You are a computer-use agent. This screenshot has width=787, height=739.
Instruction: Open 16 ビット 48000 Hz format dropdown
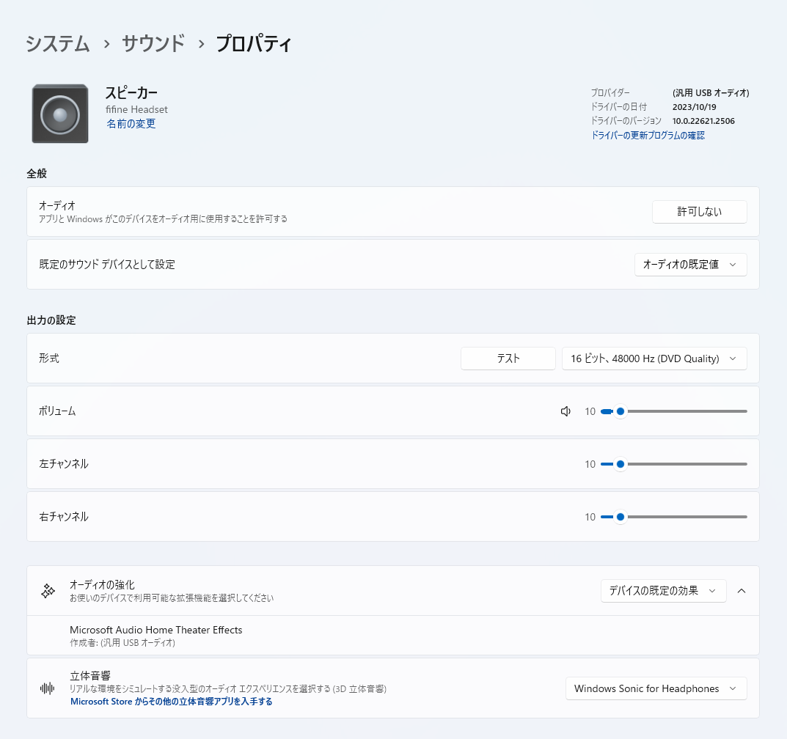[654, 359]
